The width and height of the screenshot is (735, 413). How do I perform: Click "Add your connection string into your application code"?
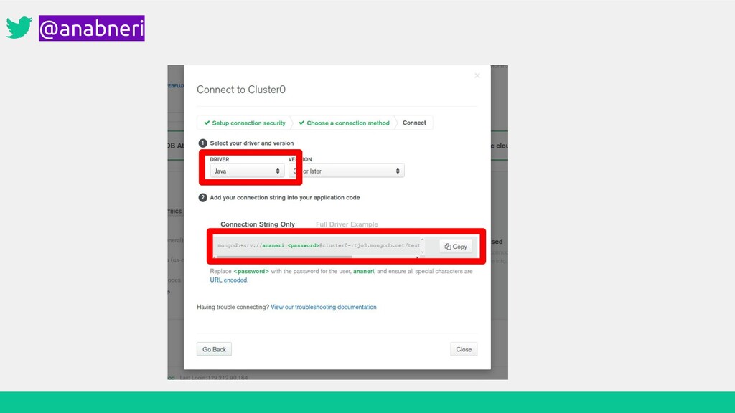[x=285, y=198]
